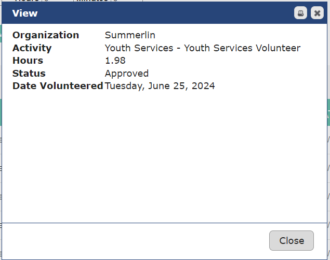Click the Tuesday, June 25, 2024 date

coord(160,86)
